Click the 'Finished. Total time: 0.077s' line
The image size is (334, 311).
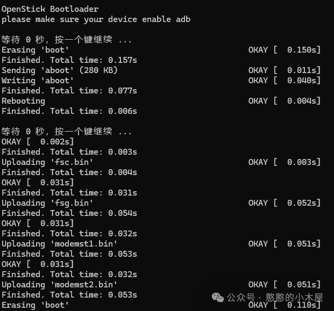(69, 91)
